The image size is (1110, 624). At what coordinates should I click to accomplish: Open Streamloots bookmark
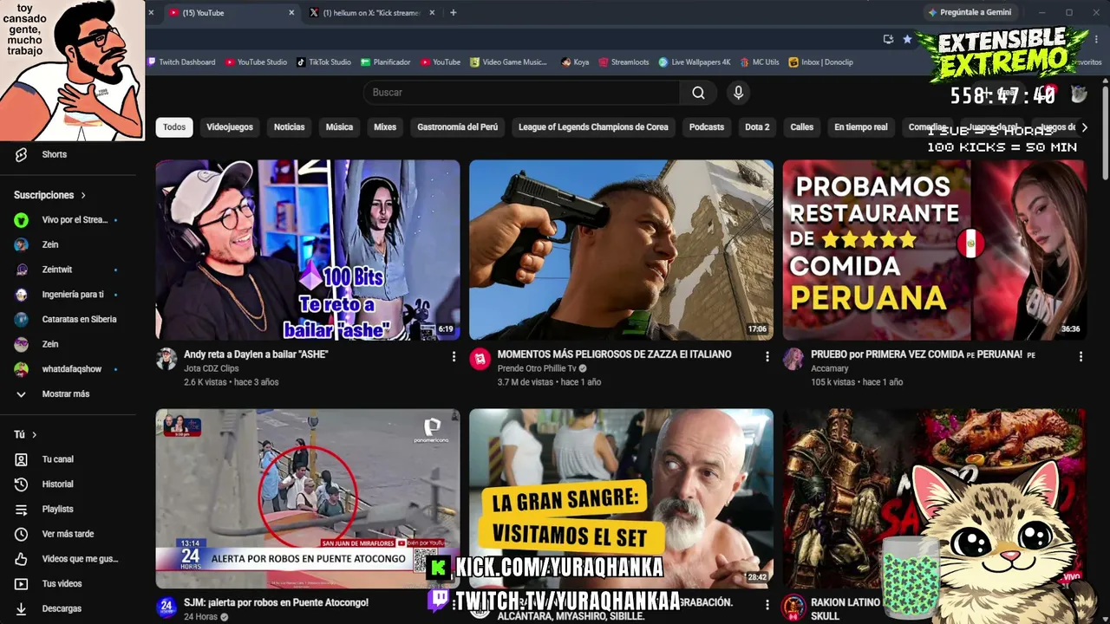624,62
